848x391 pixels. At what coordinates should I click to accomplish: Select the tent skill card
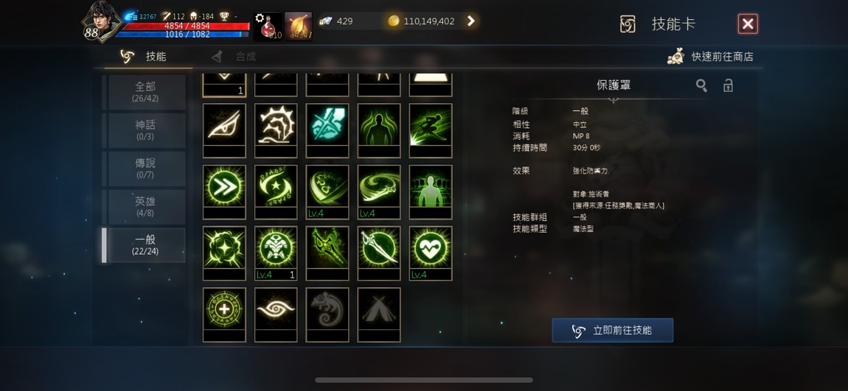(378, 314)
